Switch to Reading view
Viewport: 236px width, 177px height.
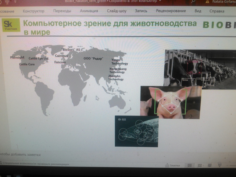[210, 165]
